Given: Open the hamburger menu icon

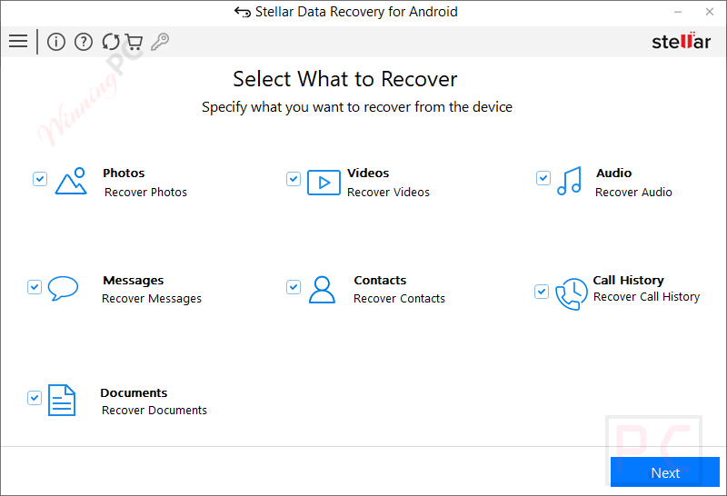Looking at the screenshot, I should (18, 41).
